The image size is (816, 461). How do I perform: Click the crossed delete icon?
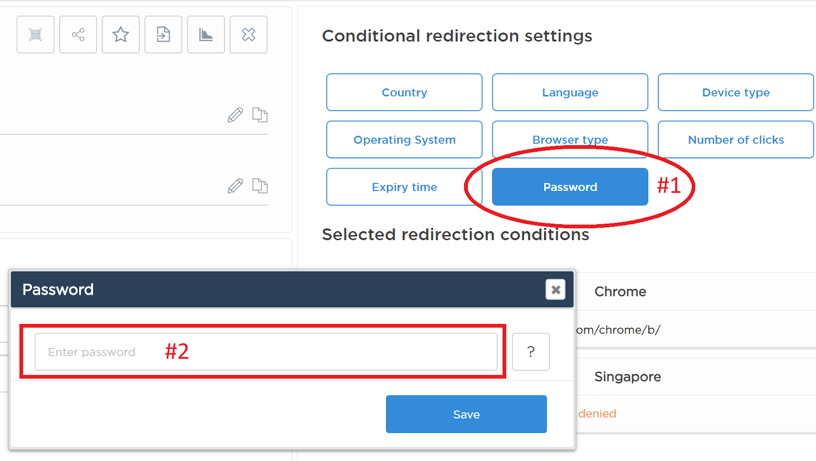coord(248,35)
